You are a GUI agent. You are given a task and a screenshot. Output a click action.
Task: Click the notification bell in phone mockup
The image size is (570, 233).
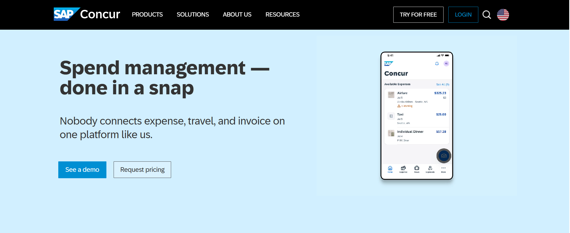(437, 64)
